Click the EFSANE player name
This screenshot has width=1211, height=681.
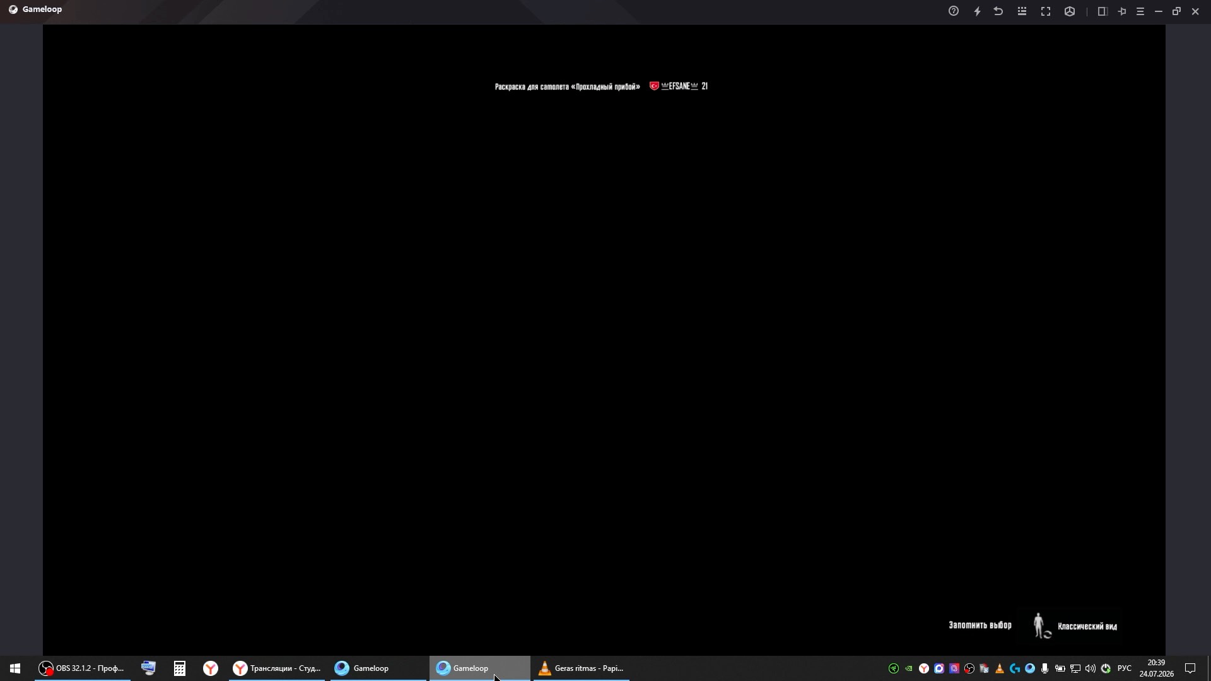[679, 86]
